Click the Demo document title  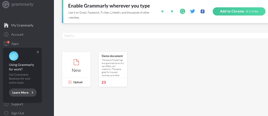tap(112, 56)
